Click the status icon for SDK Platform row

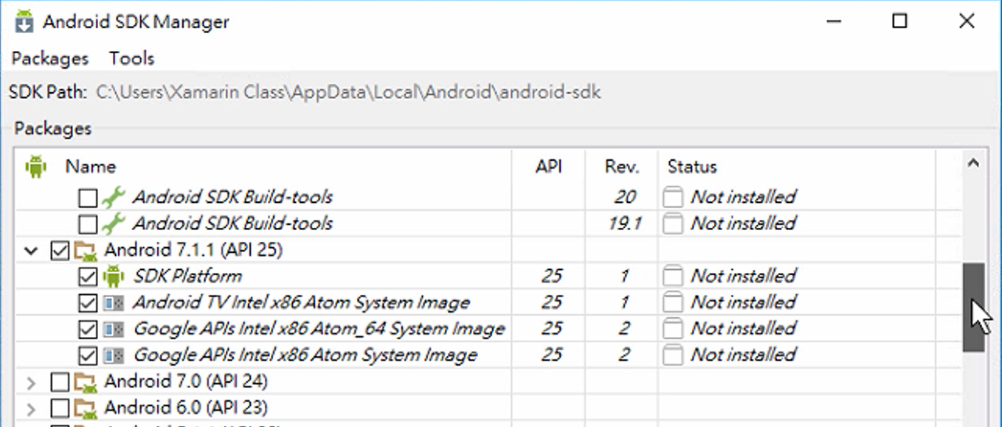click(672, 277)
